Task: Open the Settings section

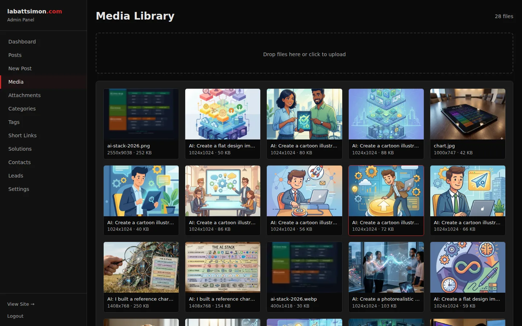Action: tap(18, 189)
